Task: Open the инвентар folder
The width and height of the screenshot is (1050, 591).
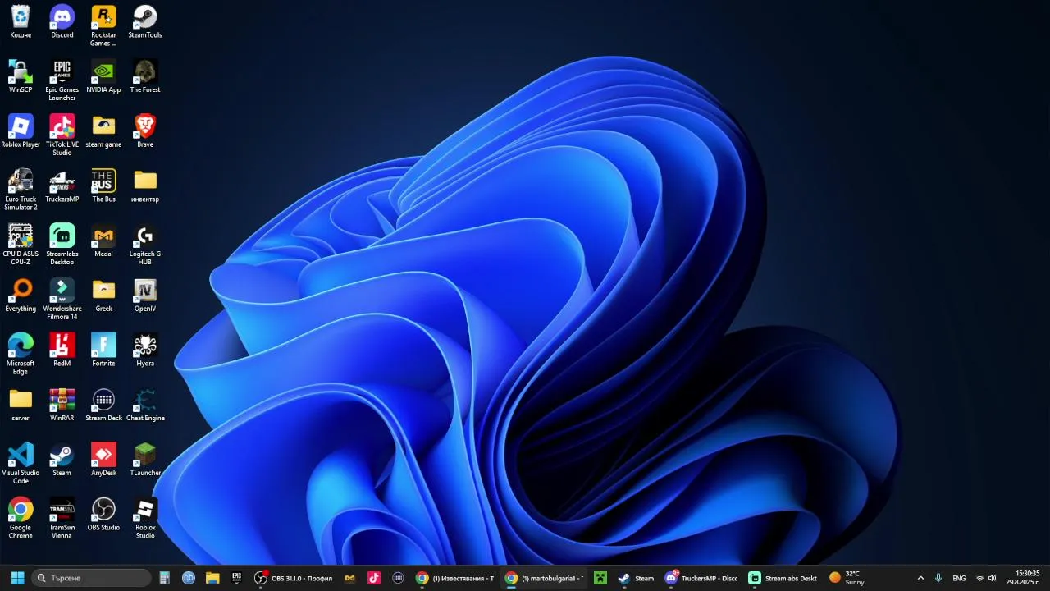Action: click(145, 186)
